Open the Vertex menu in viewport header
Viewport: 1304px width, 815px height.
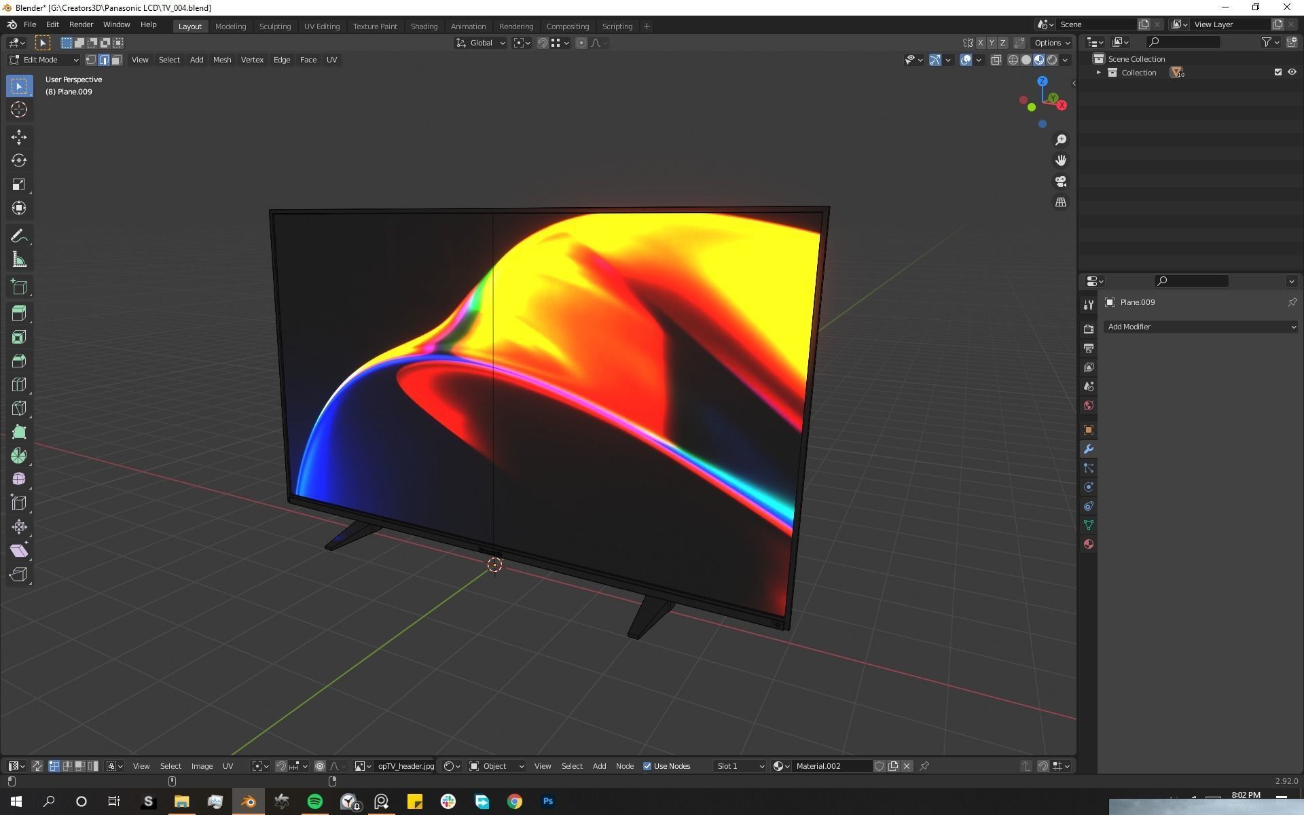coord(252,60)
